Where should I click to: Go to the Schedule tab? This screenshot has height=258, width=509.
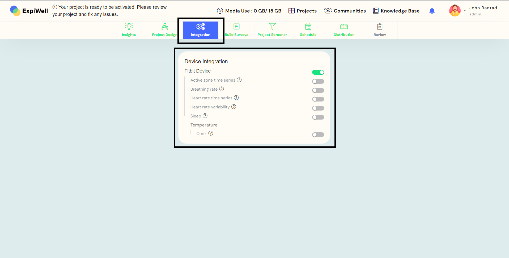coord(308,30)
